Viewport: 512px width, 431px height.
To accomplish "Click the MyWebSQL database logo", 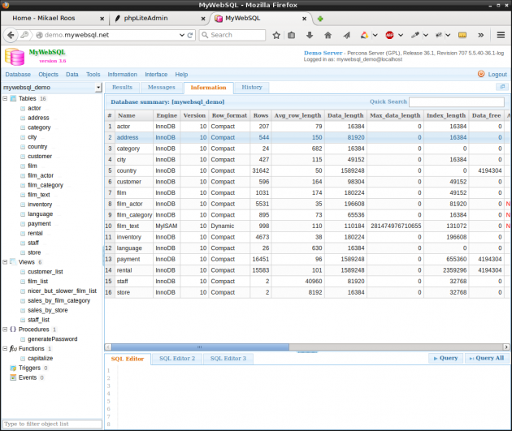I will [x=15, y=56].
